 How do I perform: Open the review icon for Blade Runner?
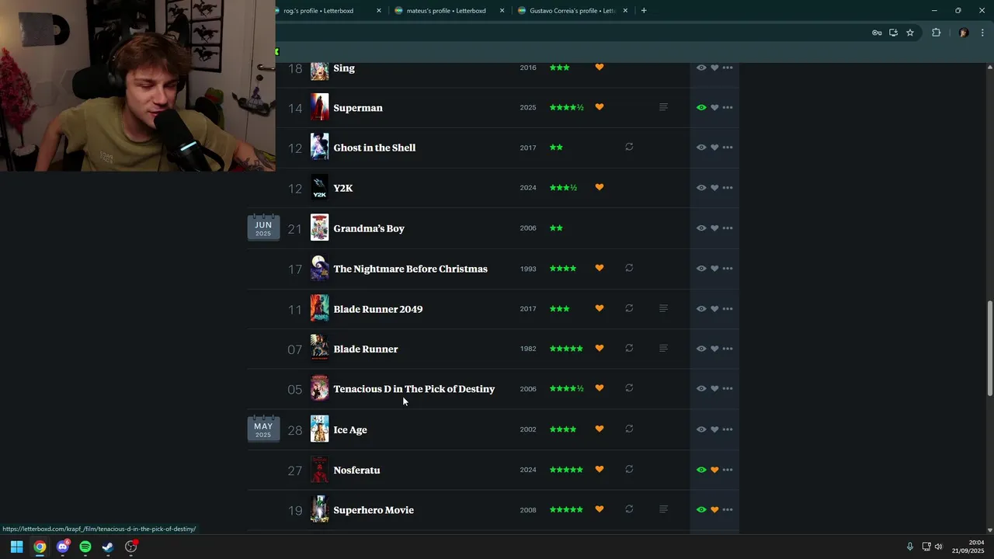[x=663, y=349]
